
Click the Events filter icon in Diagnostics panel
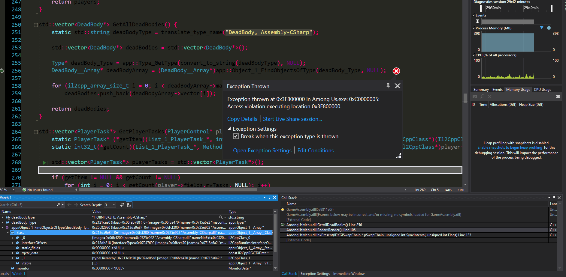(477, 21)
